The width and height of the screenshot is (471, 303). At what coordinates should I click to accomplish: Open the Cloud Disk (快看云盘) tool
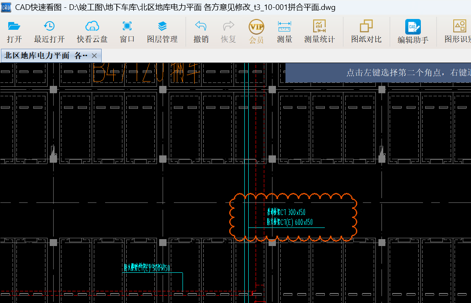coord(92,26)
